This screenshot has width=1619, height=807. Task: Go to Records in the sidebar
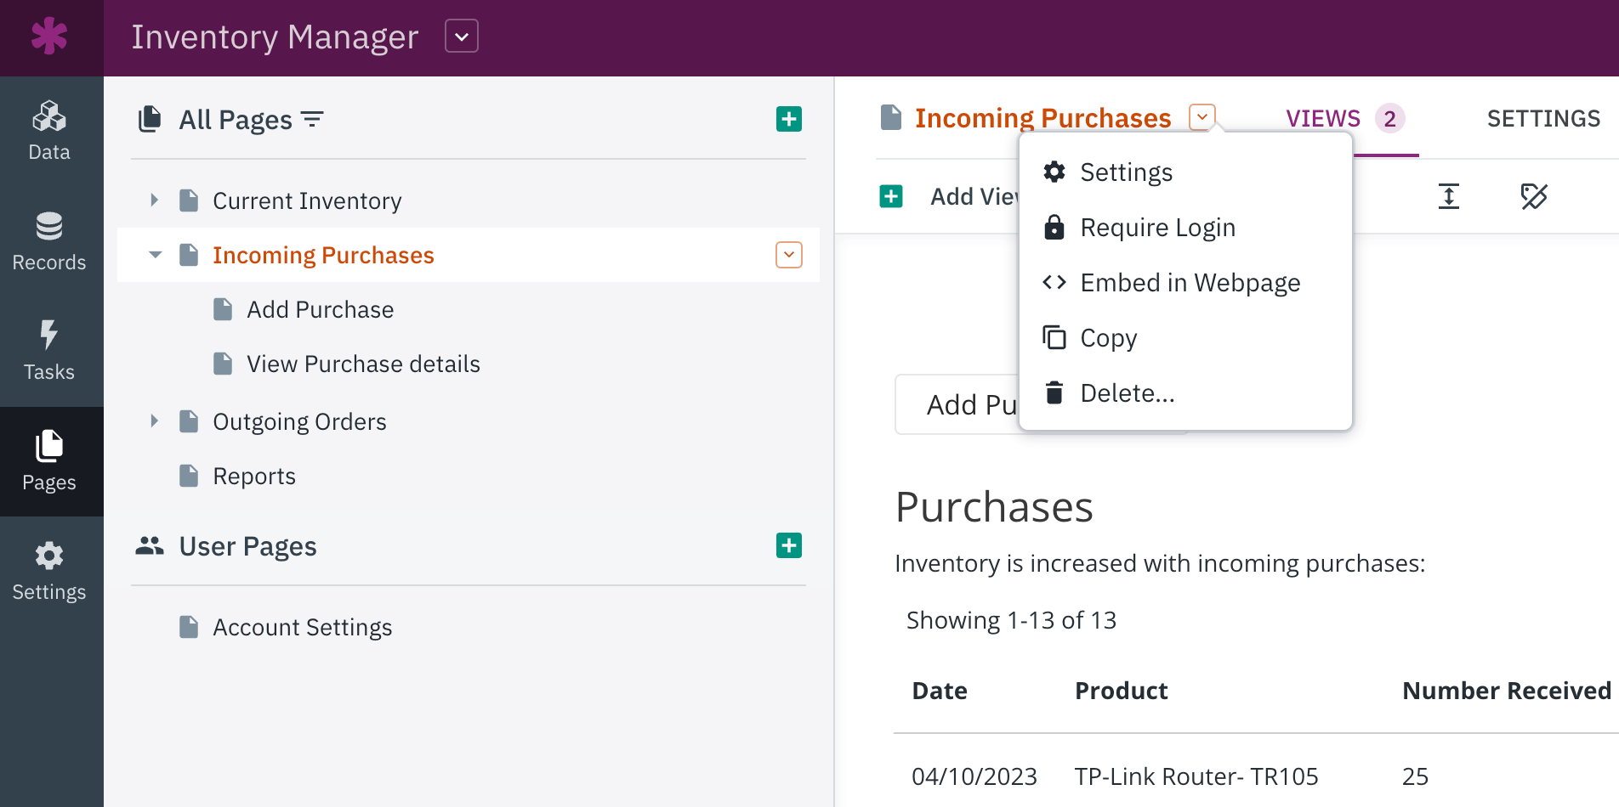click(49, 241)
